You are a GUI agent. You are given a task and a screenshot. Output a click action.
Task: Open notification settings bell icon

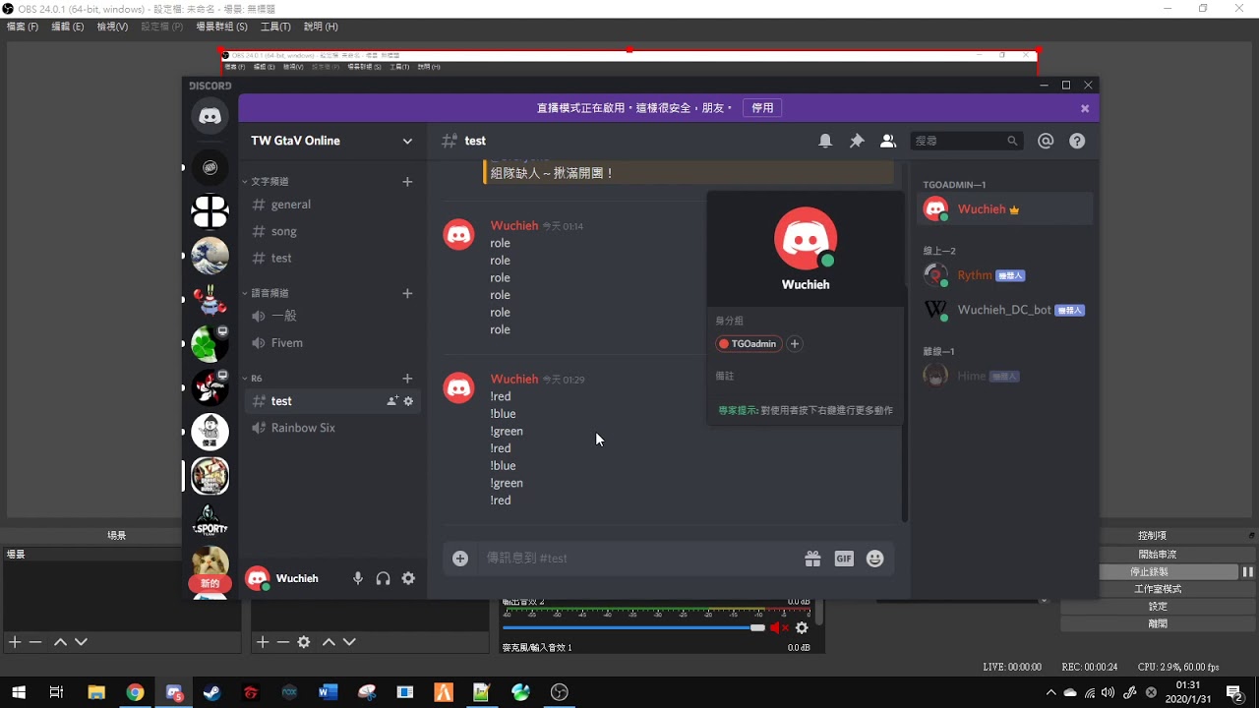coord(825,141)
